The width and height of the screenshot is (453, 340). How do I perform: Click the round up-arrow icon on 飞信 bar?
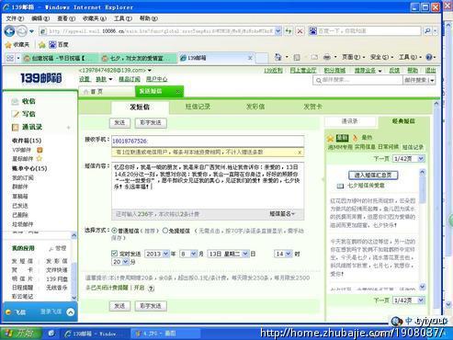(x=70, y=312)
